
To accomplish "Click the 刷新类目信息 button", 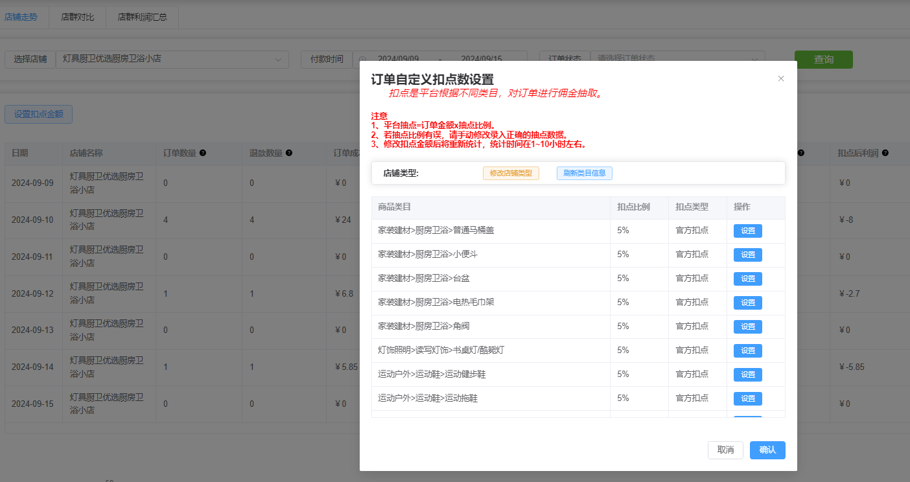I will pyautogui.click(x=584, y=174).
